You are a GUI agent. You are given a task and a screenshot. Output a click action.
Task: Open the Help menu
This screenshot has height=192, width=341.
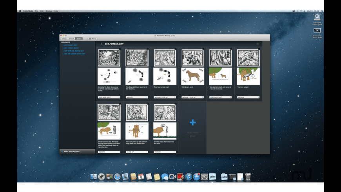coord(56,11)
